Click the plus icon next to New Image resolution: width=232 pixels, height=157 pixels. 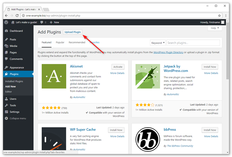(x=51, y=22)
